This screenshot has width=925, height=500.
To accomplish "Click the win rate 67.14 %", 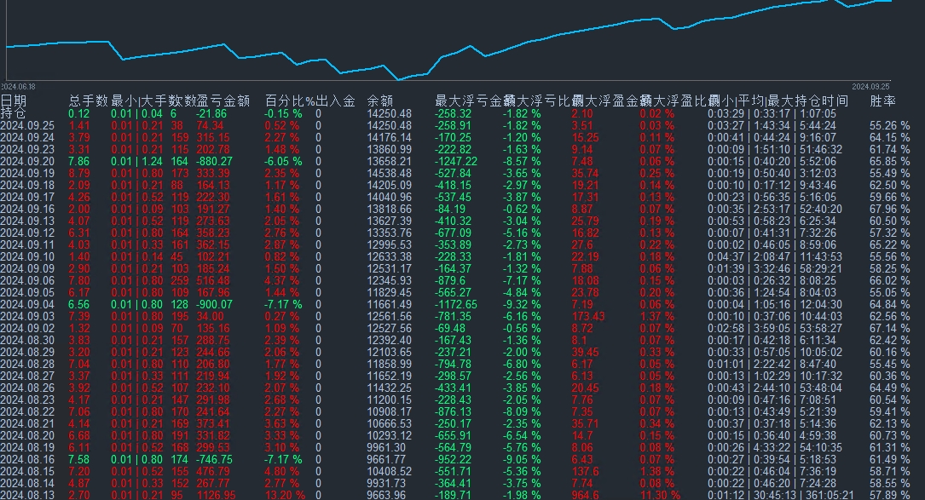I will click(x=889, y=329).
